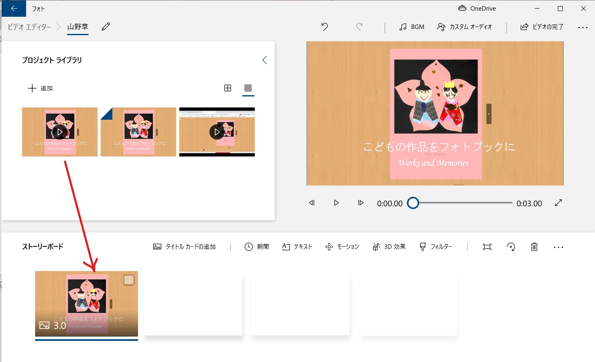Viewport: 595px width, 362px height.
Task: Open storyboard more options ellipsis
Action: coord(558,247)
